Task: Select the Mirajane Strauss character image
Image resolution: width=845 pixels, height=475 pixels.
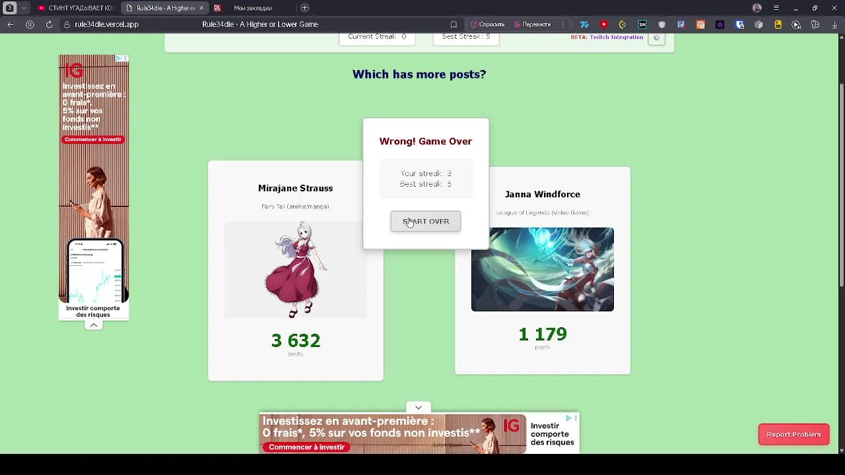Action: pos(295,270)
